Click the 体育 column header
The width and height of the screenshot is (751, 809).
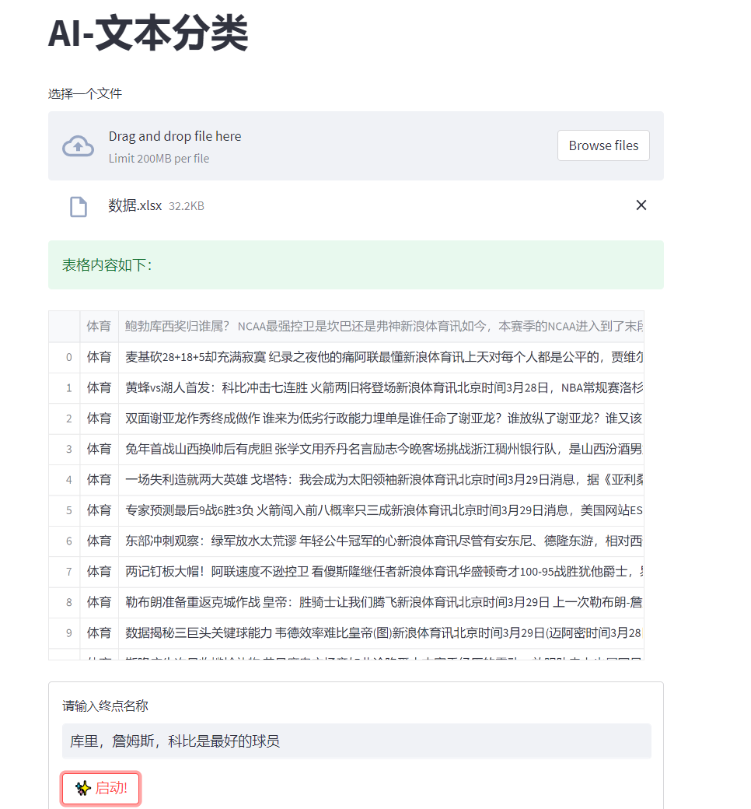(99, 326)
